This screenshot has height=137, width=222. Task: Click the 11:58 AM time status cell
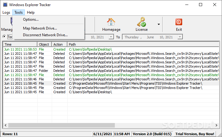[x=122, y=134]
